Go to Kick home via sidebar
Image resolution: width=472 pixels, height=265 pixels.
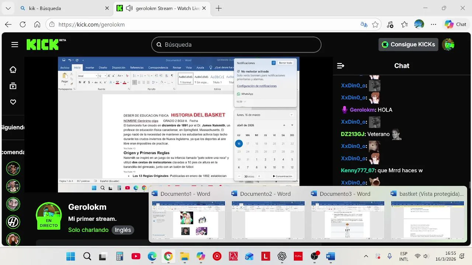click(13, 70)
